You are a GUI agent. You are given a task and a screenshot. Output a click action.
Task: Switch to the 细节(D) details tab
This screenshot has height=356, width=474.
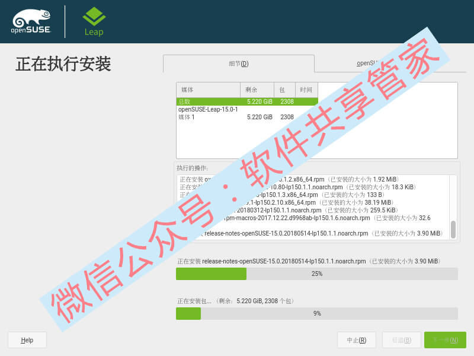239,63
